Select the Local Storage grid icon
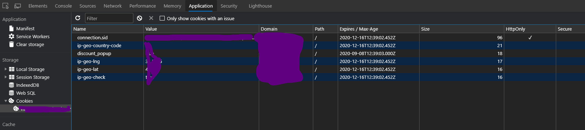Image resolution: width=585 pixels, height=130 pixels. pyautogui.click(x=12, y=69)
